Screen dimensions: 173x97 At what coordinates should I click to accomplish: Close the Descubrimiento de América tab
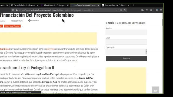pos(38,5)
